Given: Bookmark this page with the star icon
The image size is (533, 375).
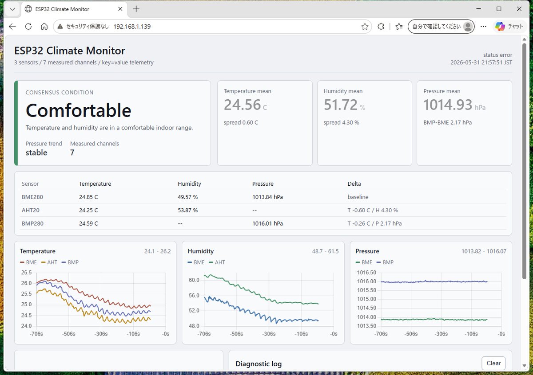Looking at the screenshot, I should [x=365, y=27].
